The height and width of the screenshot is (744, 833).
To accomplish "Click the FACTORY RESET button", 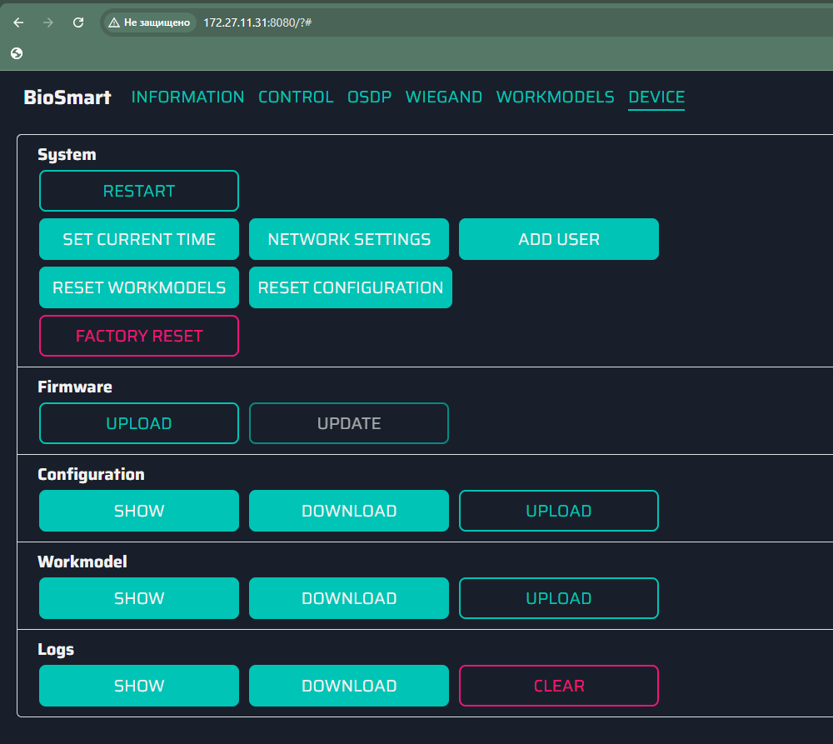I will coord(139,336).
